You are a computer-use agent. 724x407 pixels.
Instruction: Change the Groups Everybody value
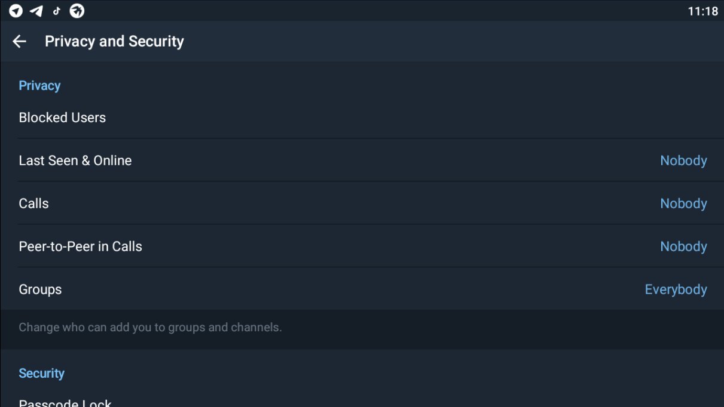(x=676, y=289)
